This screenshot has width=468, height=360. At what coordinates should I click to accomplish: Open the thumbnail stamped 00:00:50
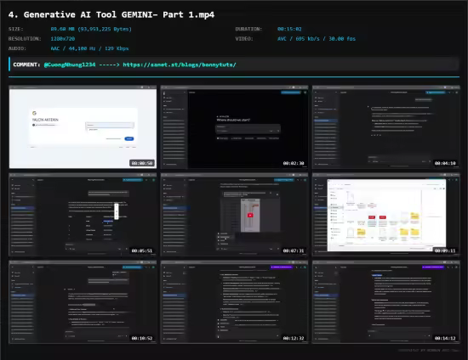pos(83,127)
